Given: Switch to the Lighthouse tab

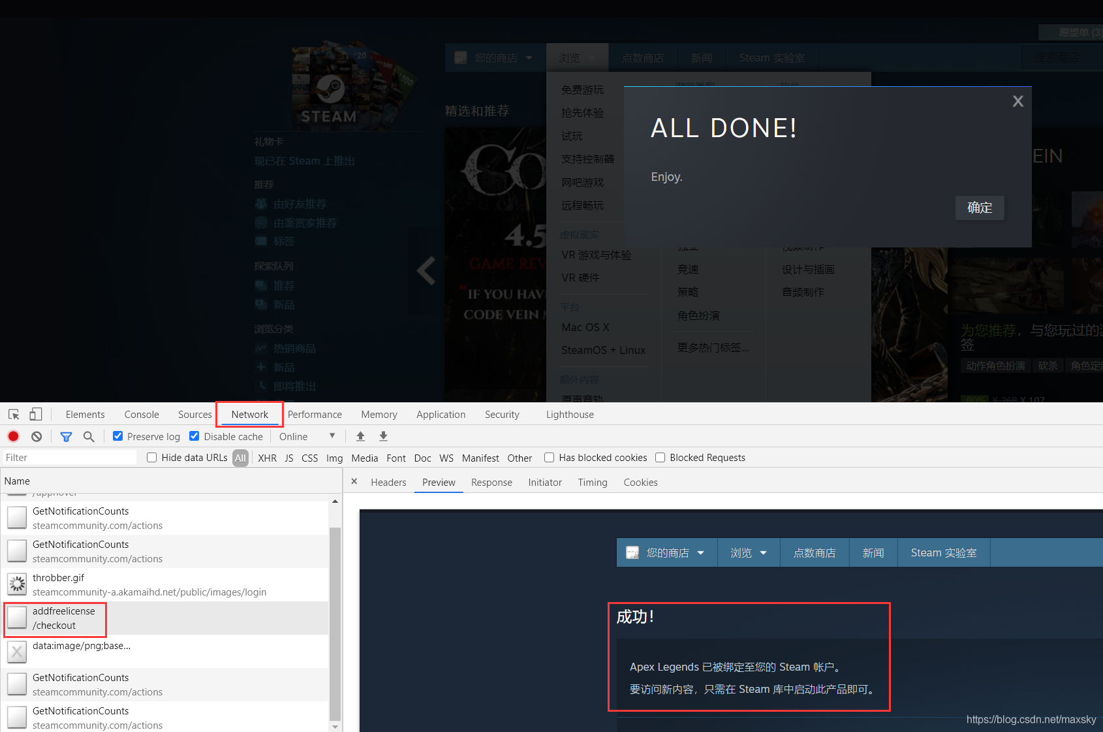Looking at the screenshot, I should (x=570, y=415).
